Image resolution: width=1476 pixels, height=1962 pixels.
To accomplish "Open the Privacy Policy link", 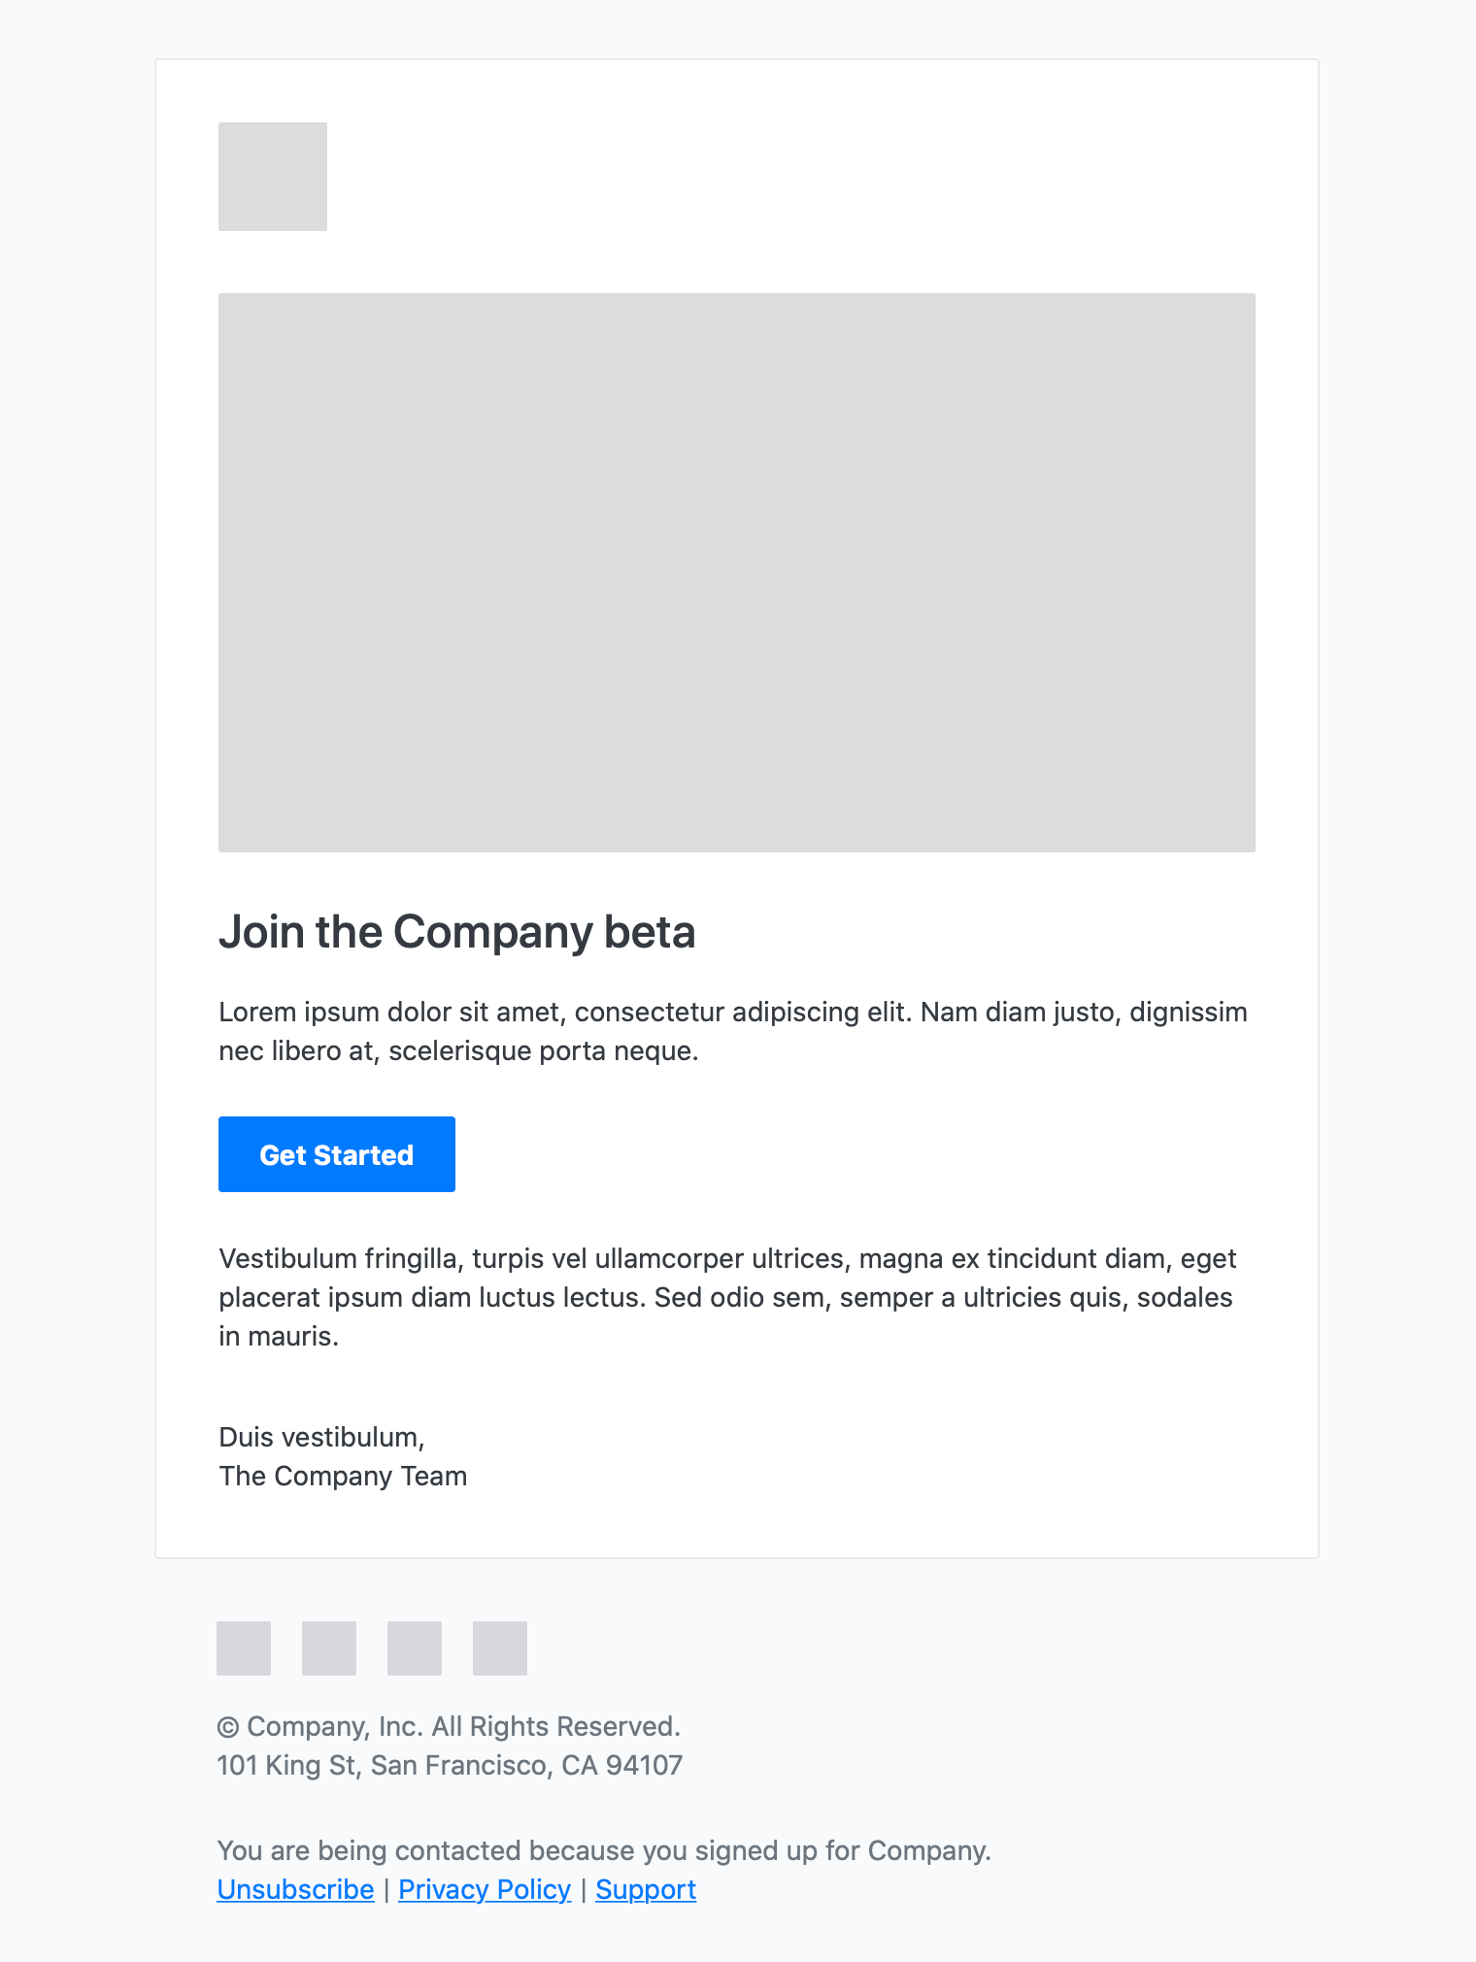I will (485, 1889).
